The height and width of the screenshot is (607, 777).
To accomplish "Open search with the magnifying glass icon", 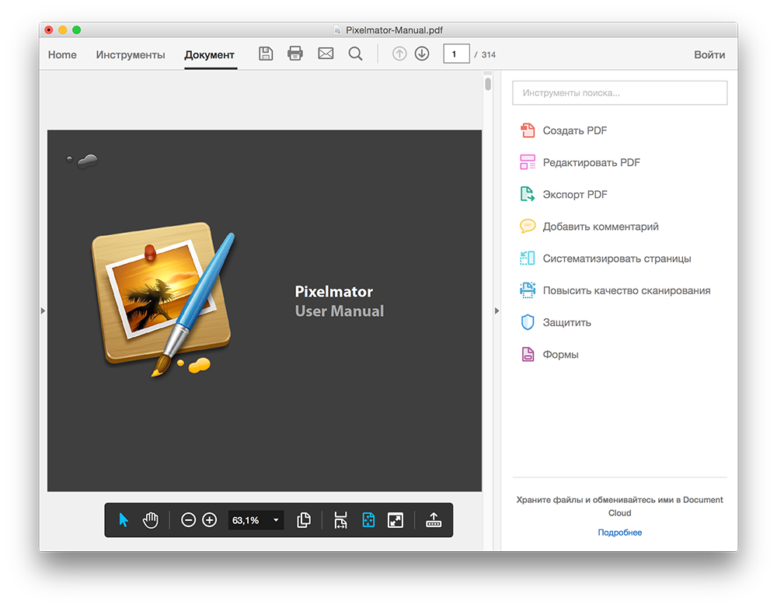I will 355,54.
